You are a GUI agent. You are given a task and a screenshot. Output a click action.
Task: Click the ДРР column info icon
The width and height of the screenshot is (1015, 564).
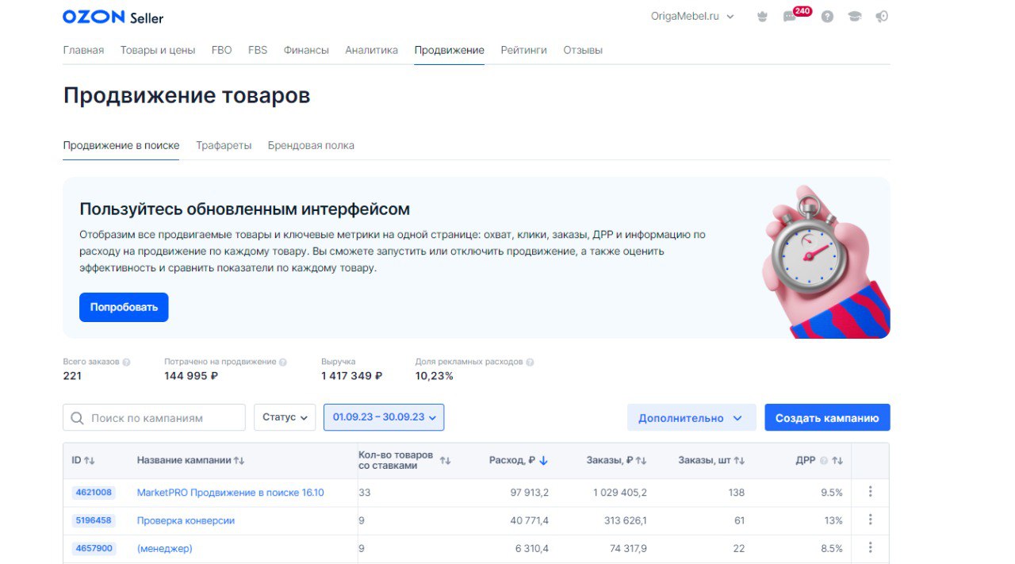click(823, 461)
